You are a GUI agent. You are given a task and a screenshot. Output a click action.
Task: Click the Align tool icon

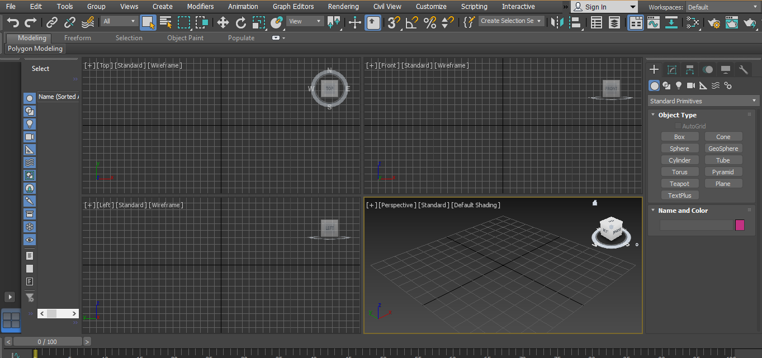click(575, 22)
